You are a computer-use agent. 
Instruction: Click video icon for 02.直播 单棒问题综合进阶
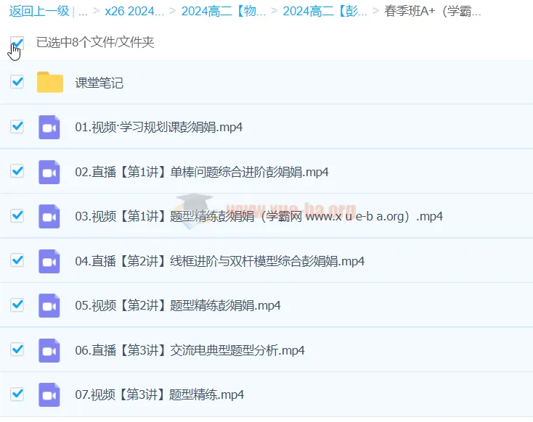pyautogui.click(x=49, y=172)
